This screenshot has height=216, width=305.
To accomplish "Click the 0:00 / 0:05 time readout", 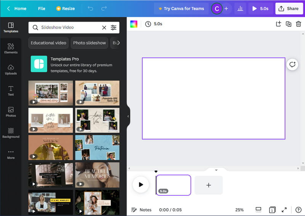I will (x=170, y=210).
